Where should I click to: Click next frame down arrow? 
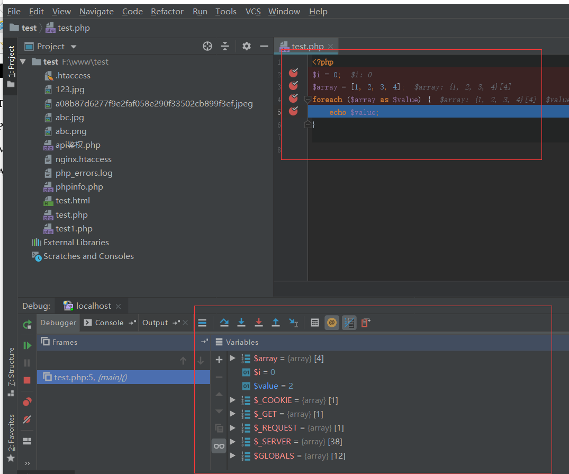point(200,361)
